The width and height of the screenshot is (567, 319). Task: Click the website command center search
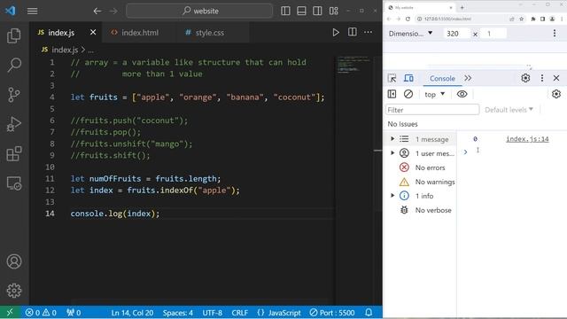coord(199,11)
